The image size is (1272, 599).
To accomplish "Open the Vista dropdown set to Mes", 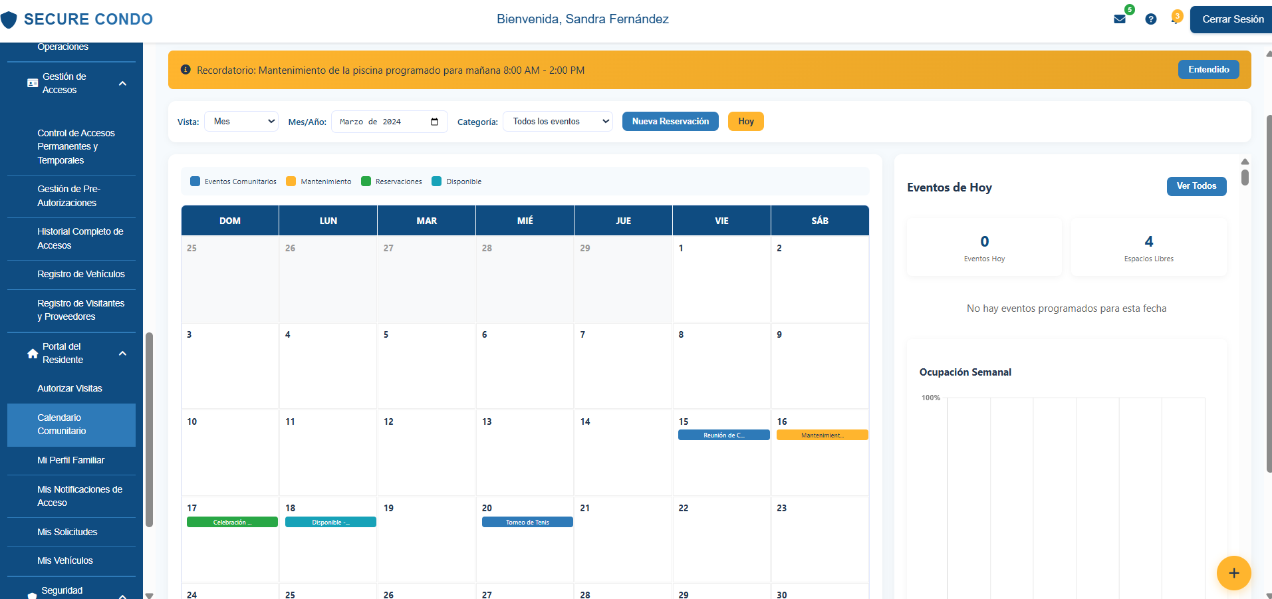I will [x=241, y=122].
